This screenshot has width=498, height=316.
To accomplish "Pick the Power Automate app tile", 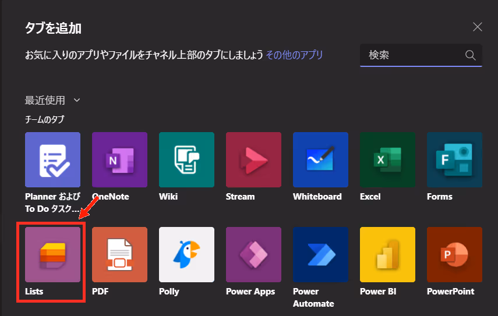I will [320, 254].
